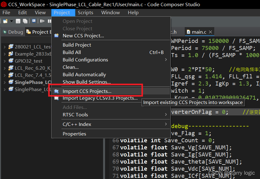Expand the Example_2833x project node

click(x=5, y=54)
